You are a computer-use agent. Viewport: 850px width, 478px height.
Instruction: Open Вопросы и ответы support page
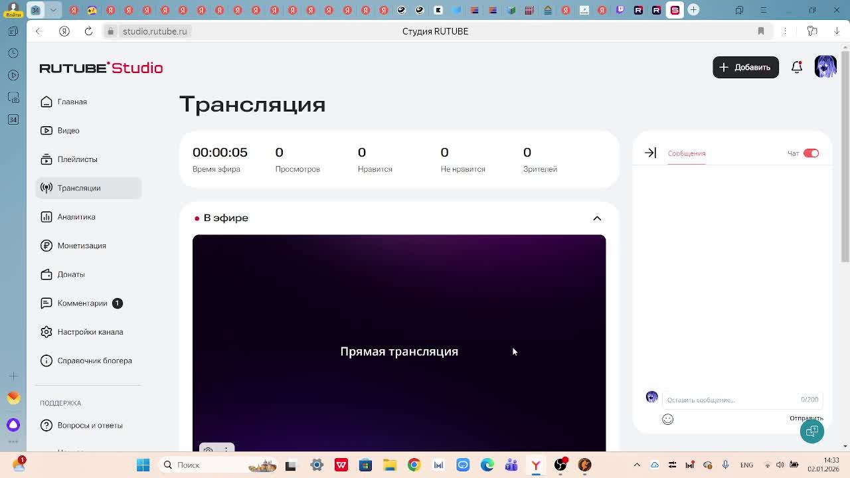pyautogui.click(x=82, y=425)
